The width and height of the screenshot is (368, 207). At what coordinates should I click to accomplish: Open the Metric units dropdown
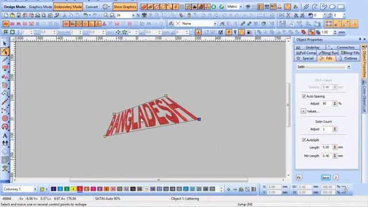click(240, 7)
